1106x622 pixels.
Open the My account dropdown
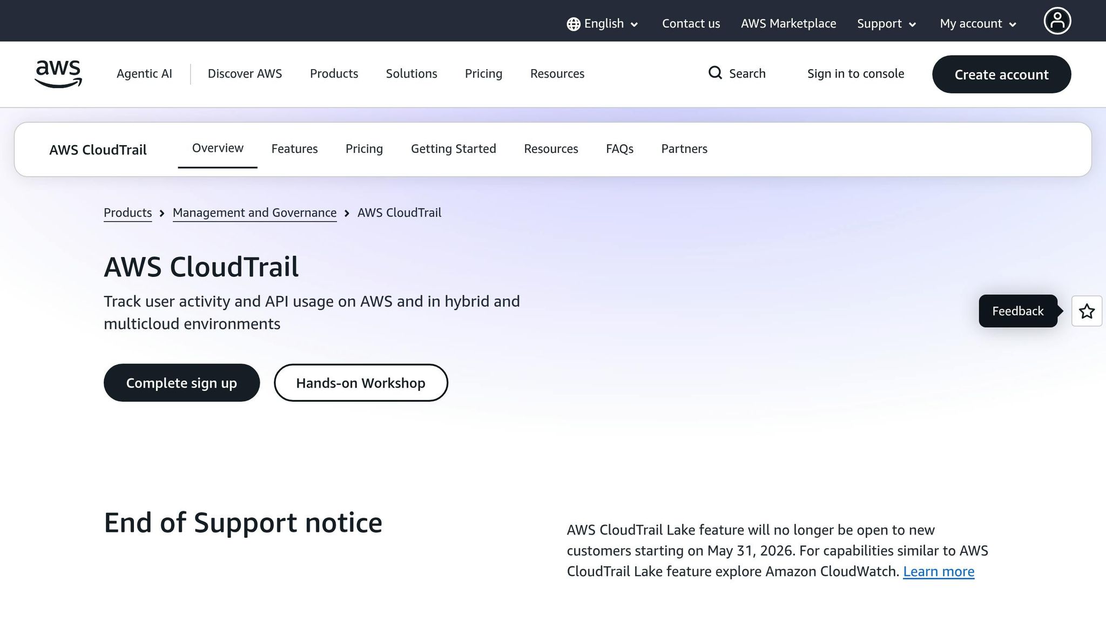click(x=977, y=24)
